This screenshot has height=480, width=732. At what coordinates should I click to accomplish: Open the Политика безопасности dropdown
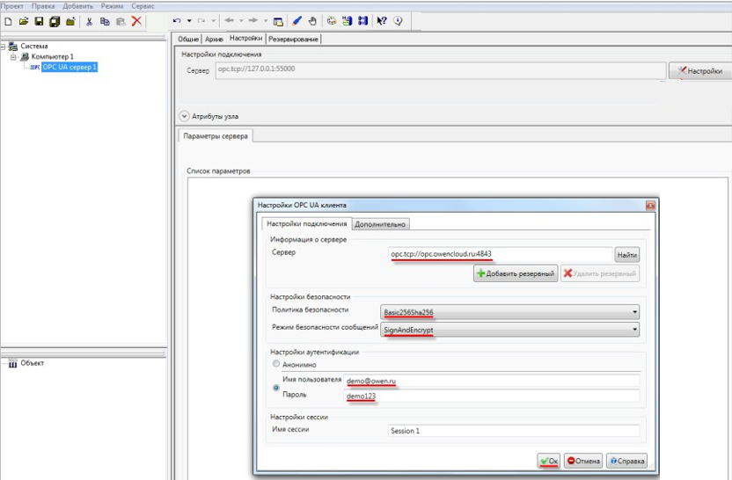510,311
